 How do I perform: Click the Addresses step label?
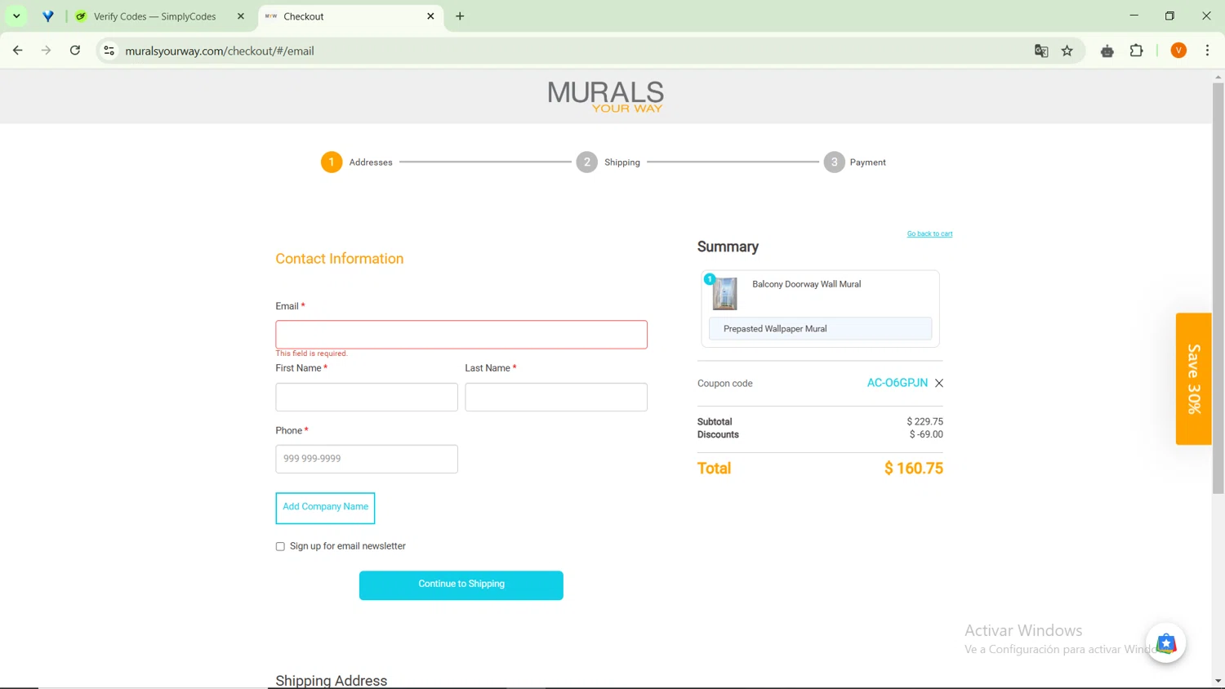point(371,162)
